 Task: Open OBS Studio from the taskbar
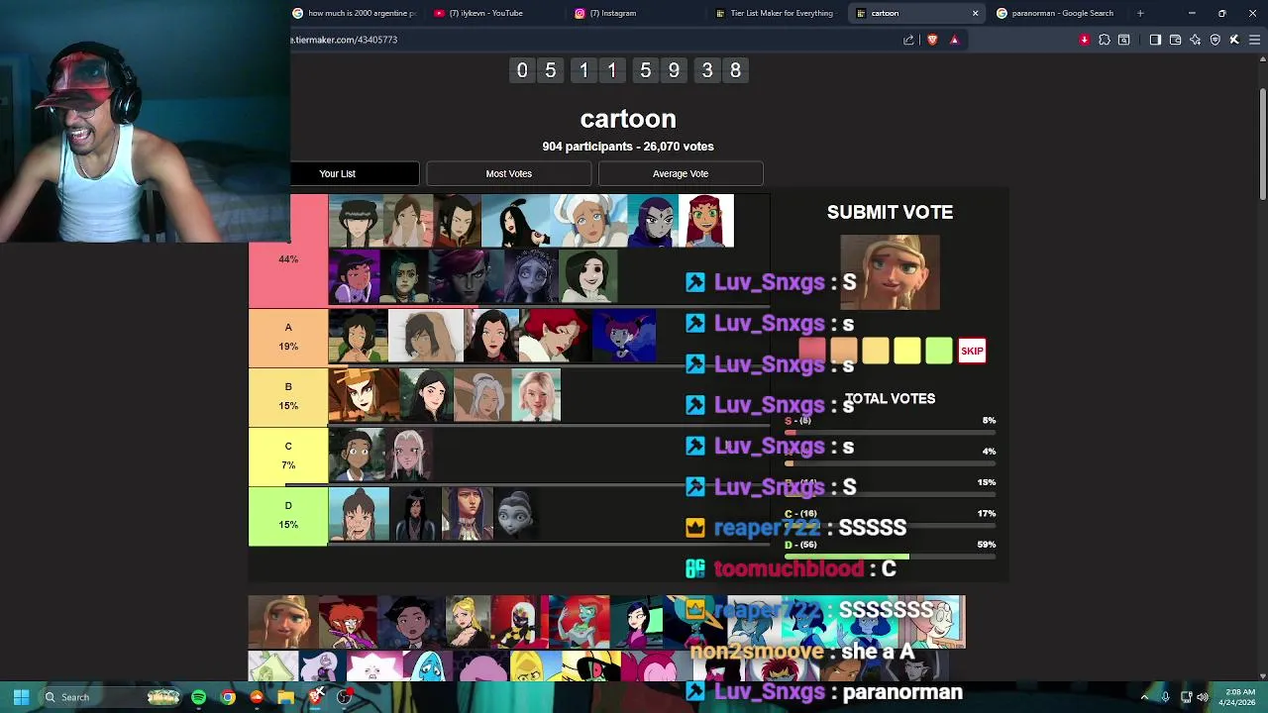(344, 697)
